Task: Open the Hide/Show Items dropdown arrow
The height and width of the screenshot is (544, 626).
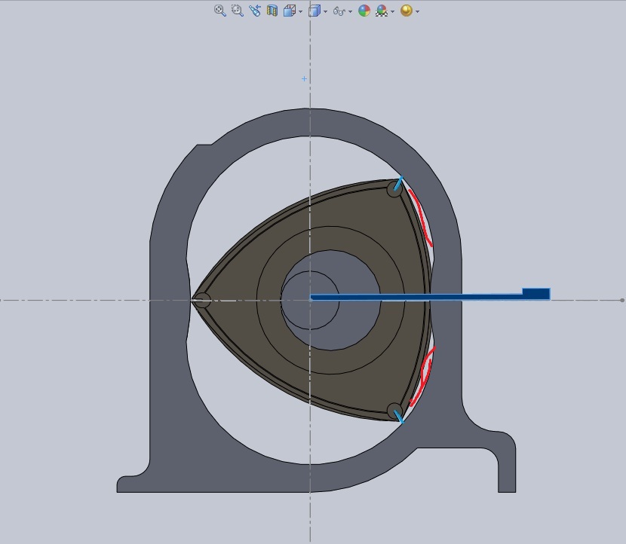Action: (x=351, y=11)
